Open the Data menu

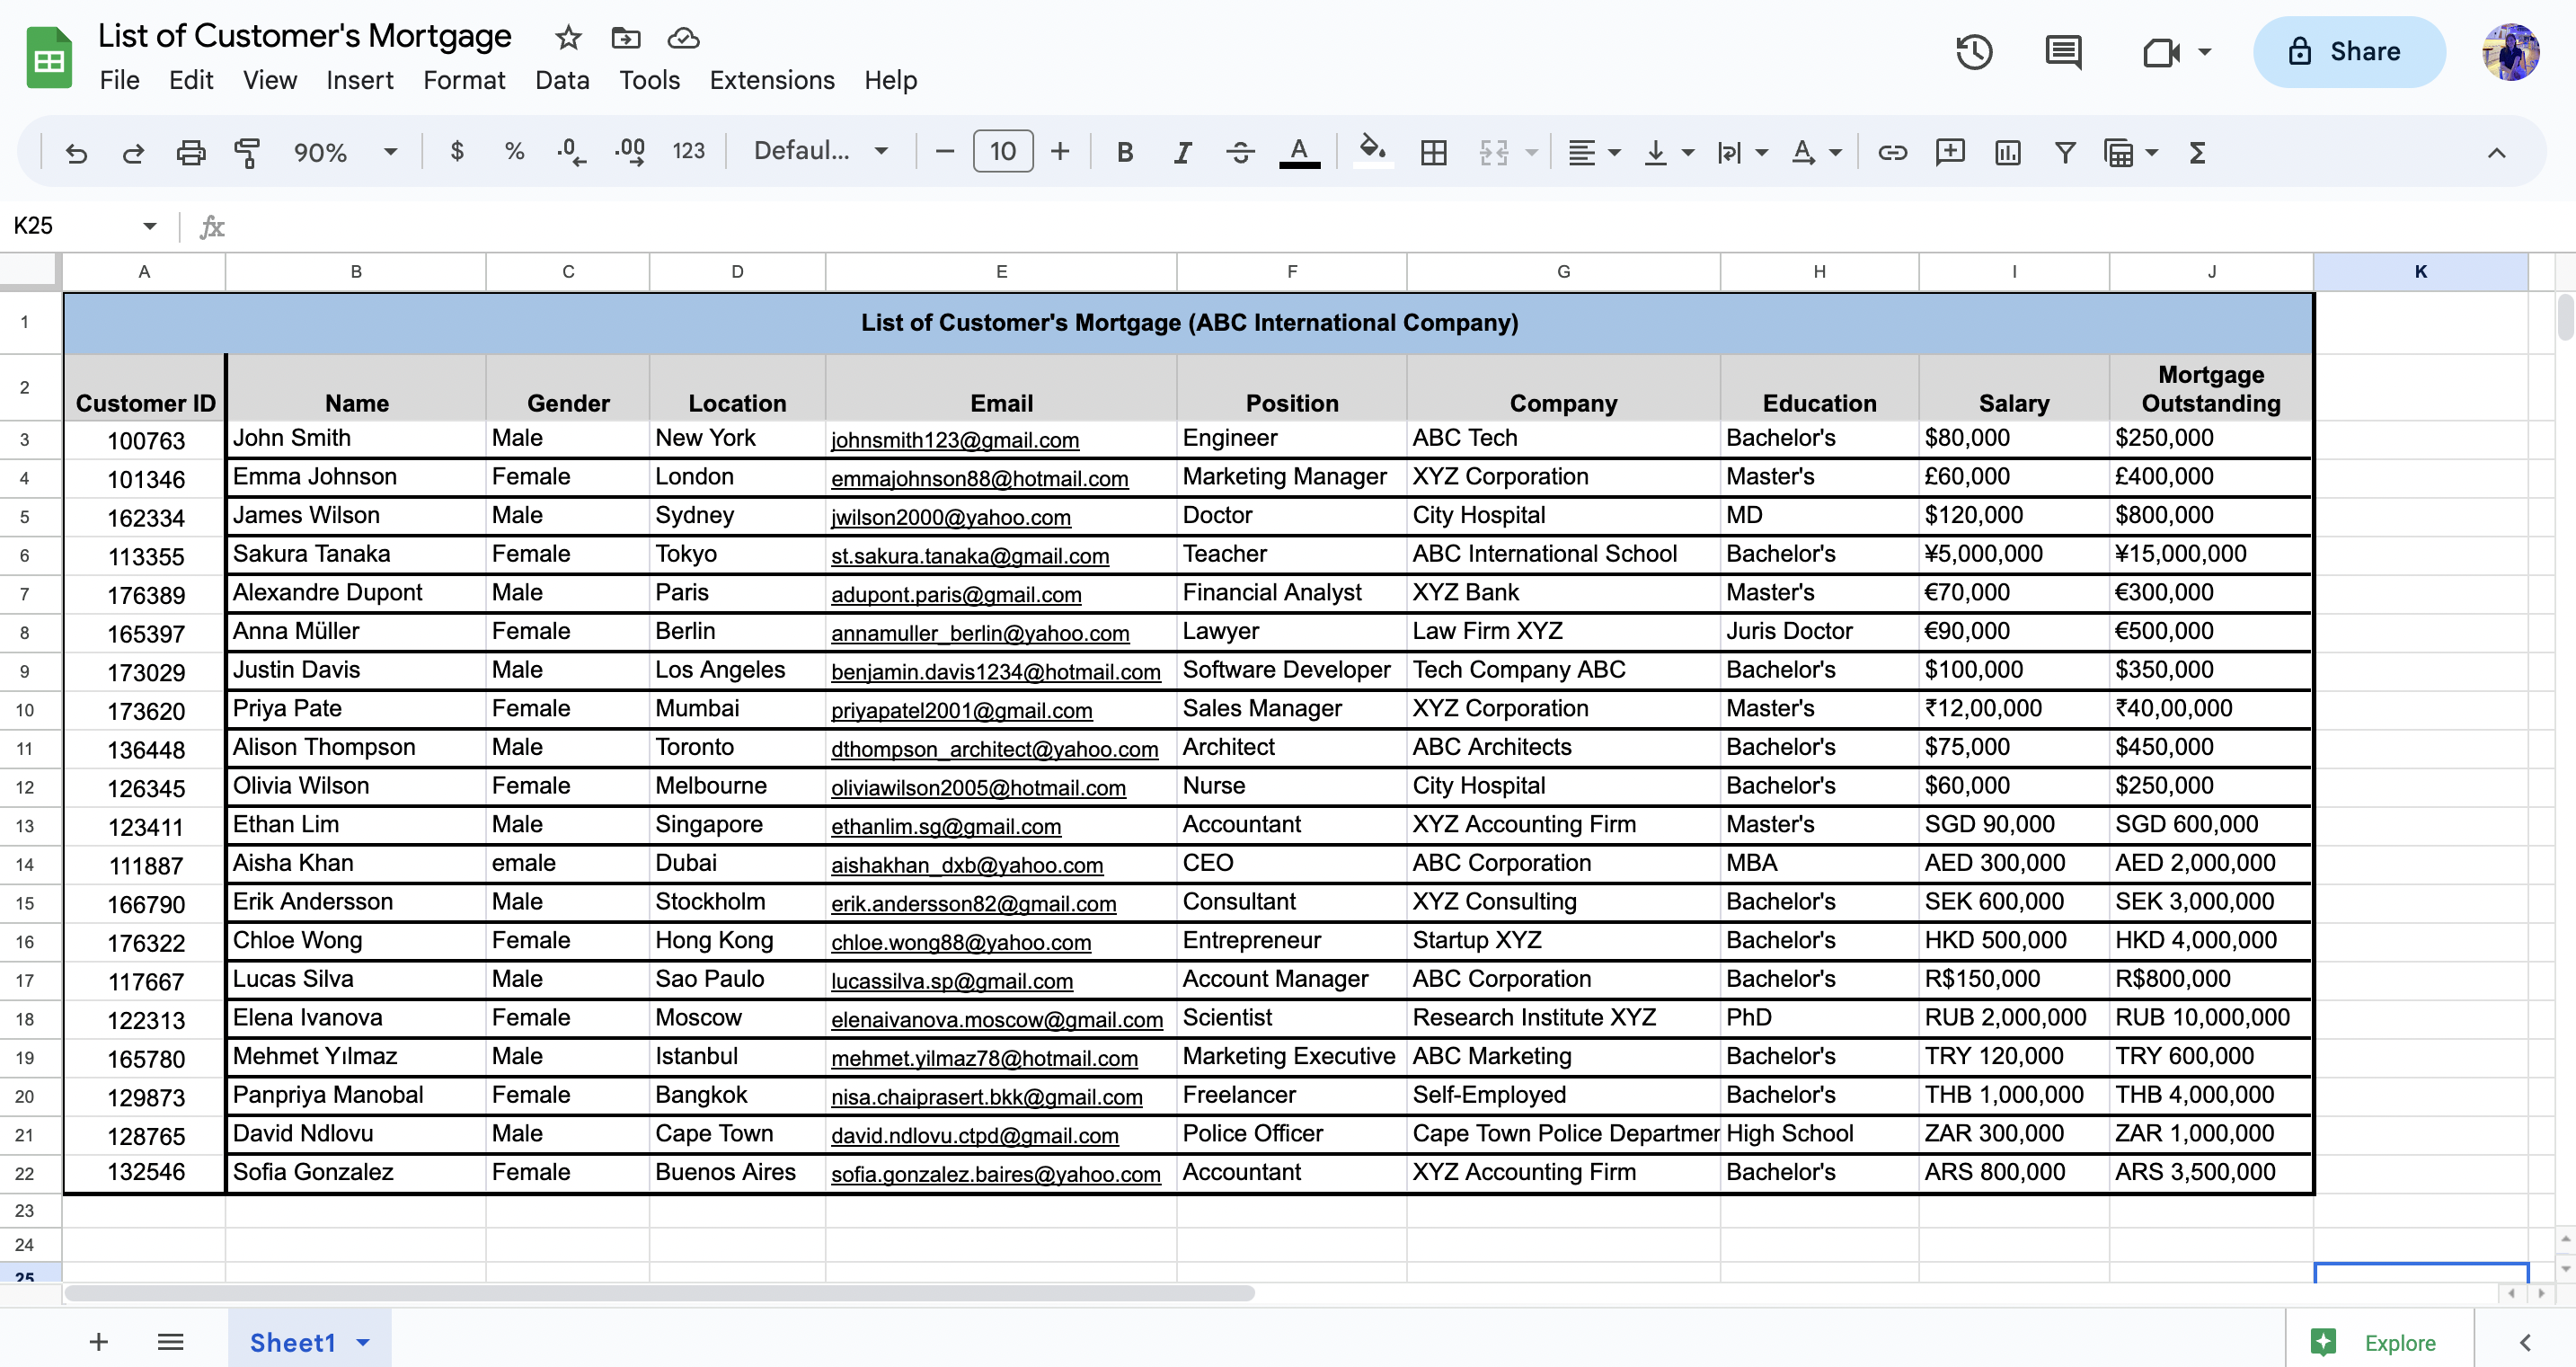[562, 80]
